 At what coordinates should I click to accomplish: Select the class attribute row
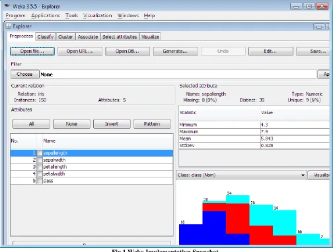tap(92, 181)
